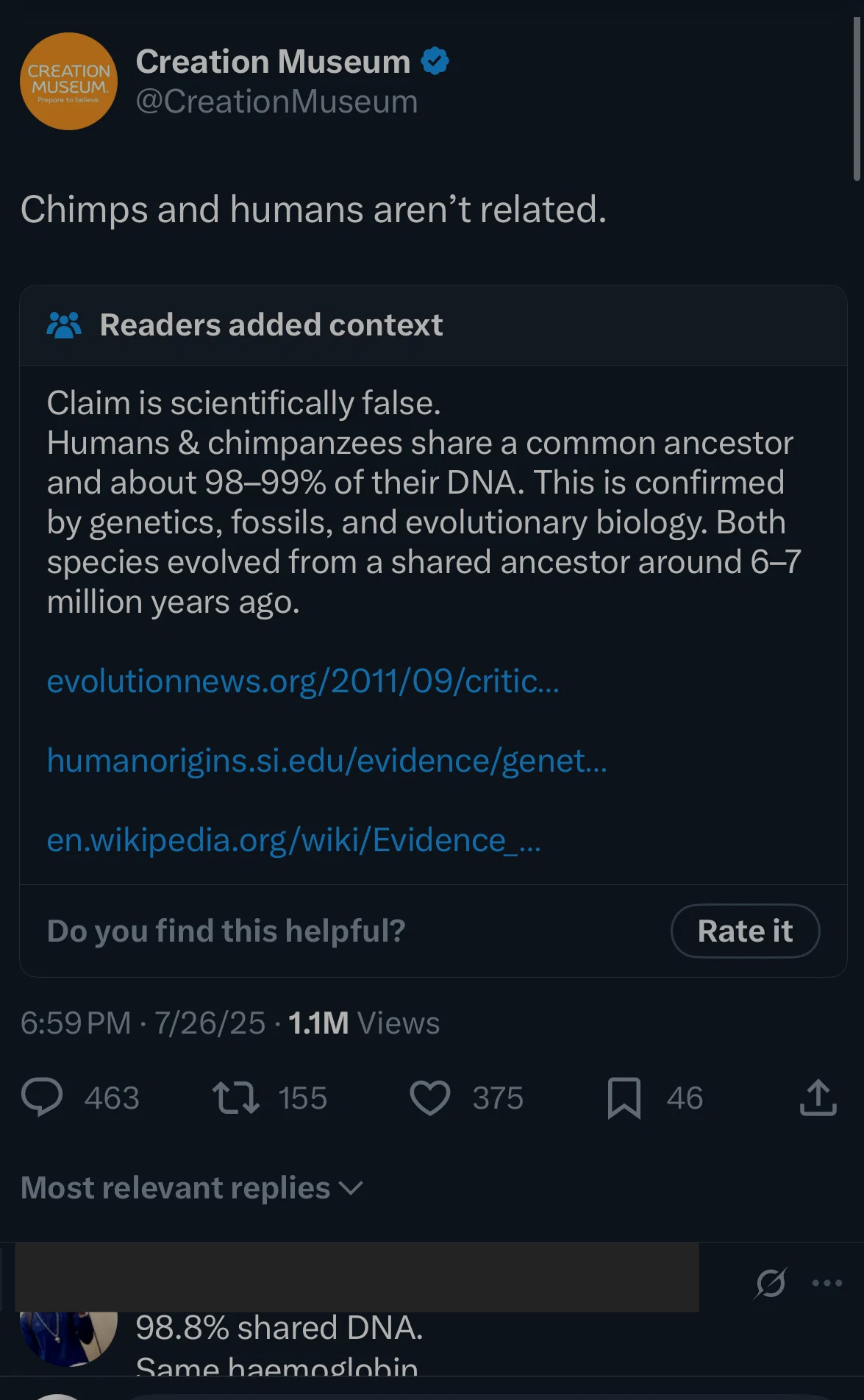This screenshot has height=1400, width=864.
Task: Open the humanorigins.si.edu evidence link
Action: (326, 761)
